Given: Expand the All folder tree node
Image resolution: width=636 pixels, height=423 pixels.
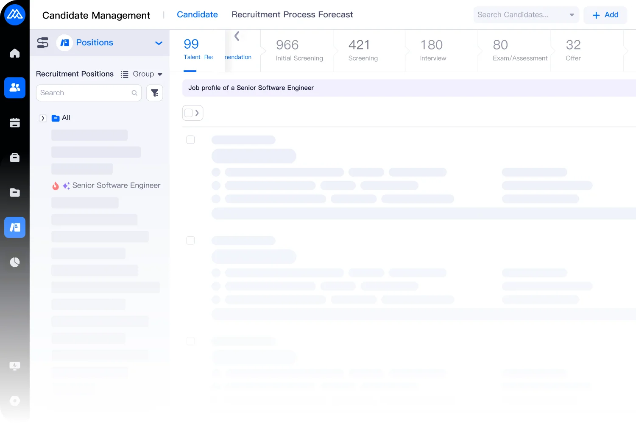Looking at the screenshot, I should (x=43, y=118).
